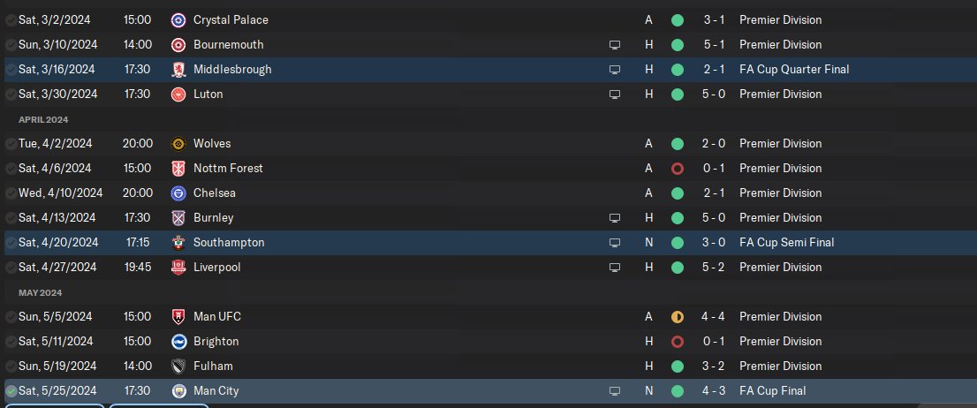Collapse the APRIL 2024 month header
Image resolution: width=977 pixels, height=408 pixels.
tap(43, 119)
